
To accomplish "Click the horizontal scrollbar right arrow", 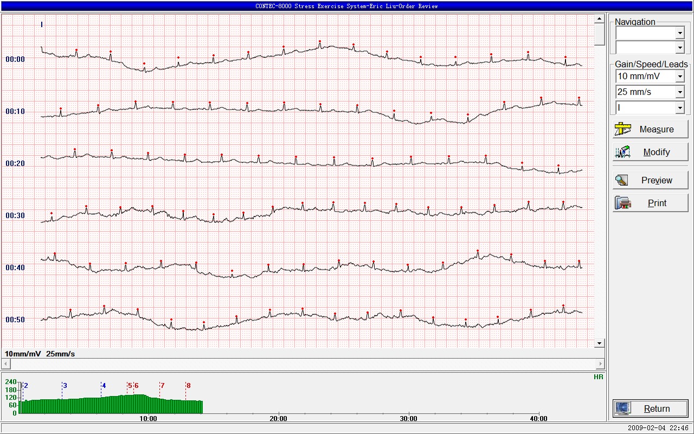I will click(600, 363).
